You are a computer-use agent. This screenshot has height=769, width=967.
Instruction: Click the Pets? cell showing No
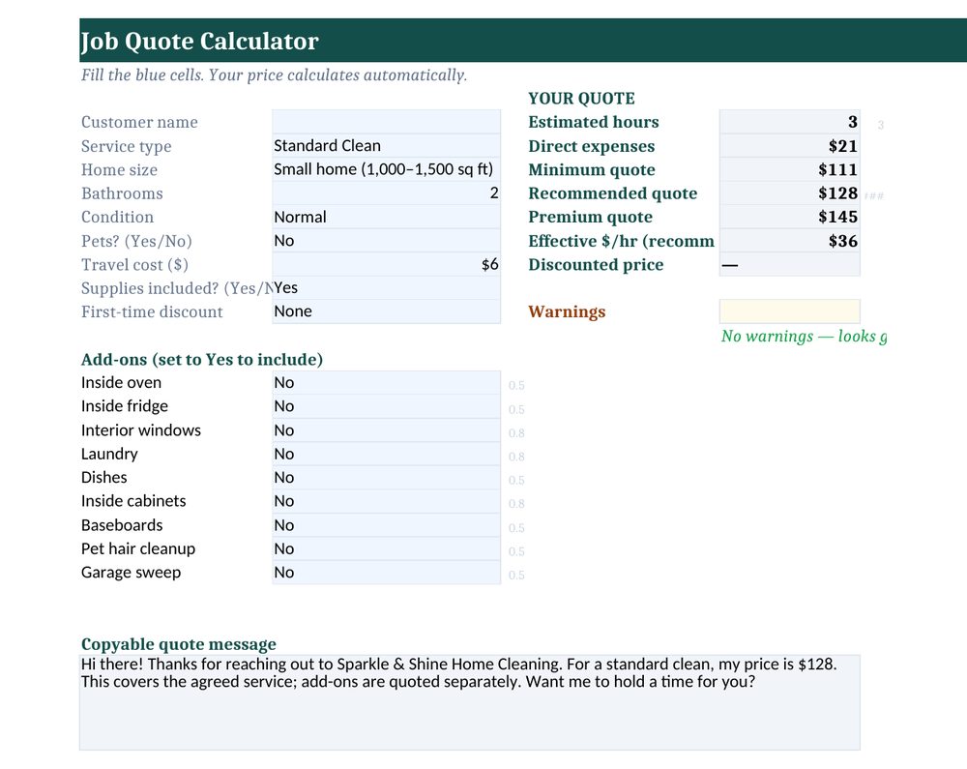386,241
